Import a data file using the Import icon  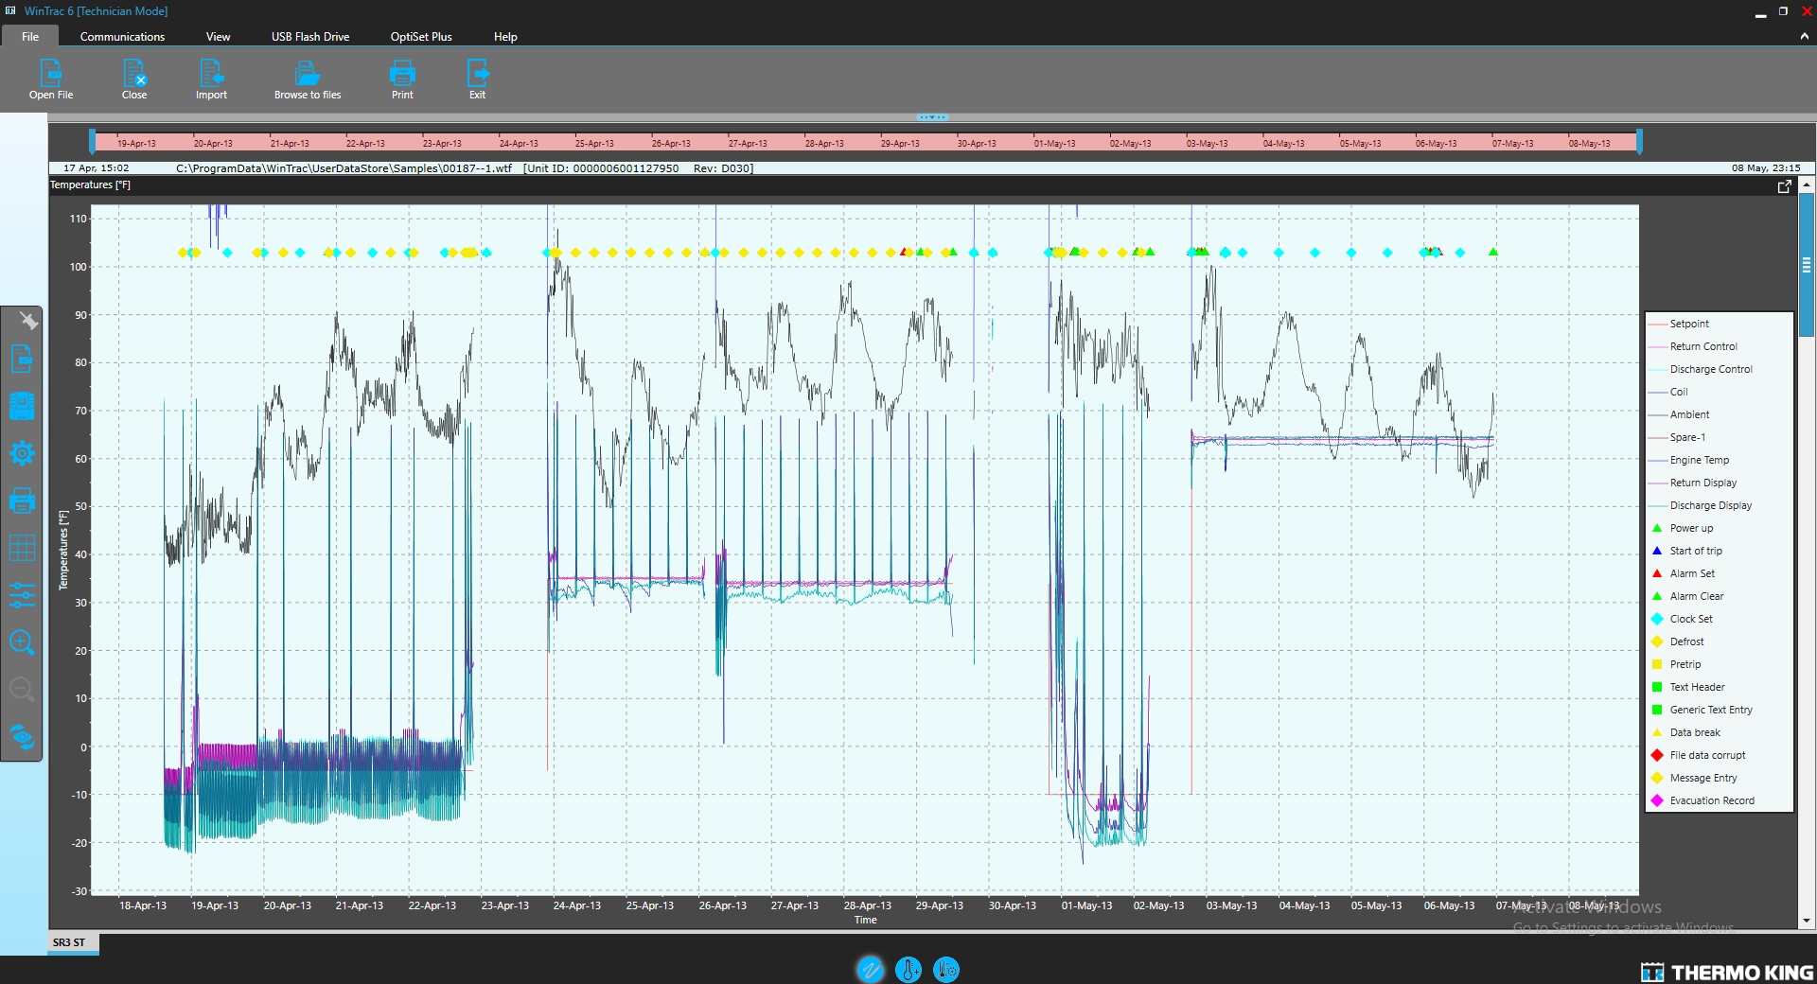[x=211, y=79]
